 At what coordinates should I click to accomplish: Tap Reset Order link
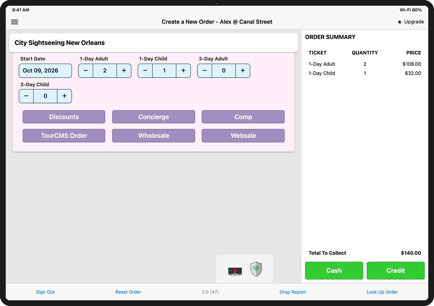pos(128,292)
